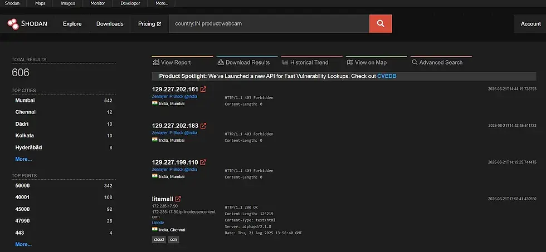Screen dimensions: 546x252
Task: Open host 129.227.202.183
Action: (x=175, y=126)
